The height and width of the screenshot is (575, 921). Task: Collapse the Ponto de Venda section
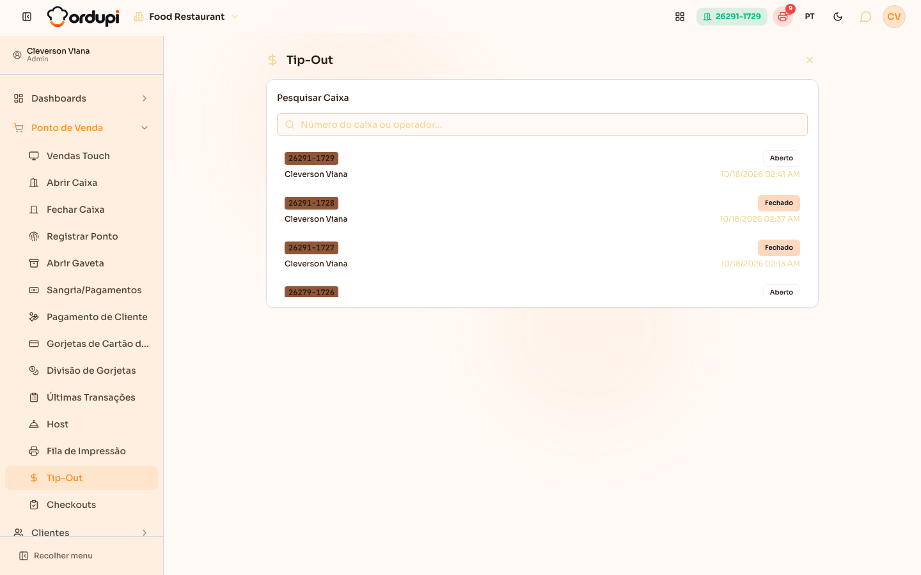pos(81,128)
